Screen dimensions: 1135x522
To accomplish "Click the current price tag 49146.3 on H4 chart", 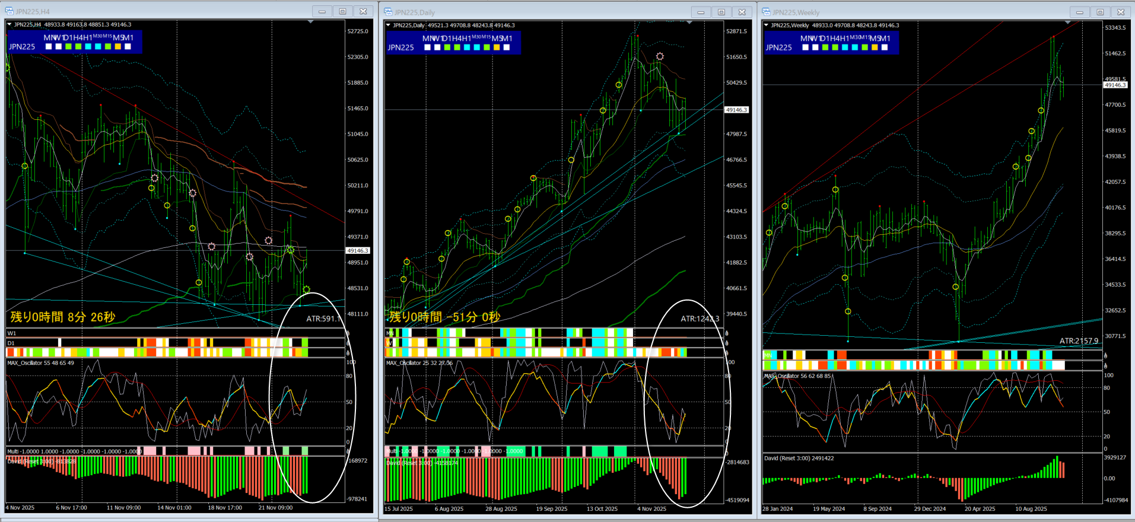I will 358,251.
